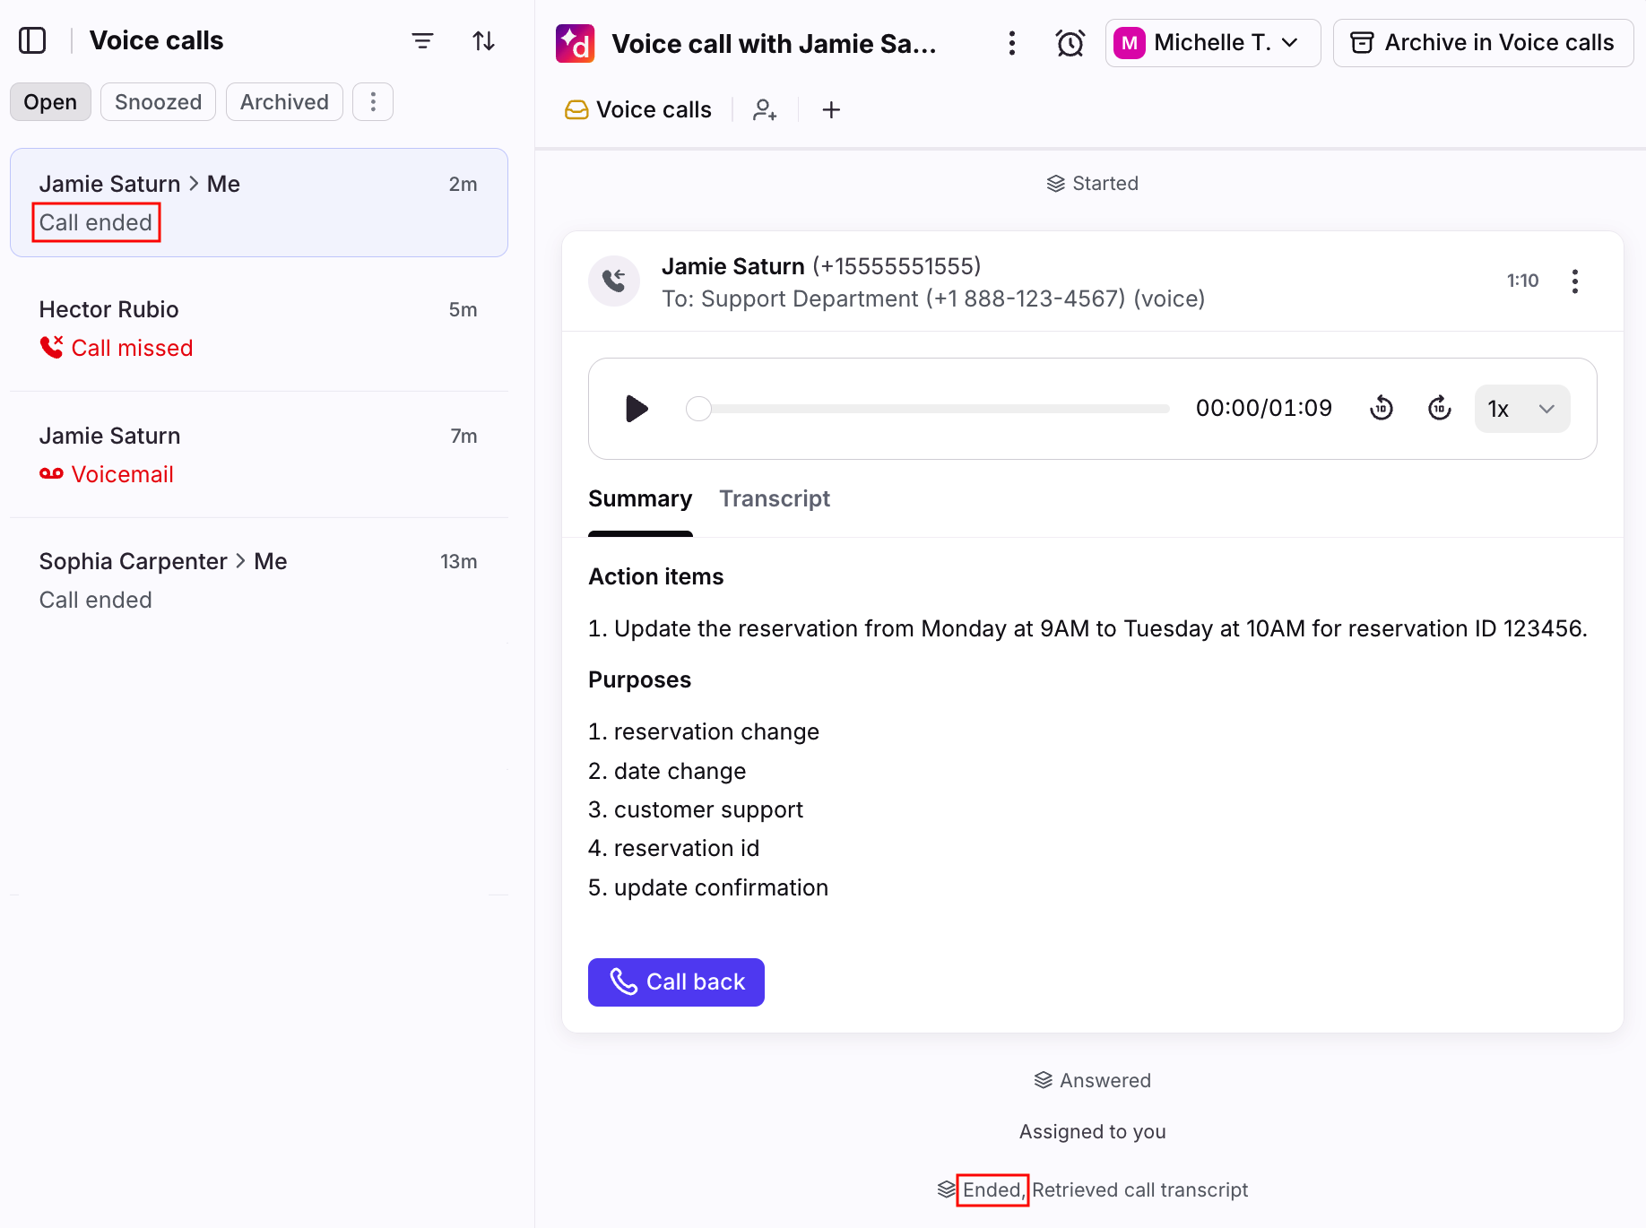Switch to the Snoozed filter

coord(158,102)
